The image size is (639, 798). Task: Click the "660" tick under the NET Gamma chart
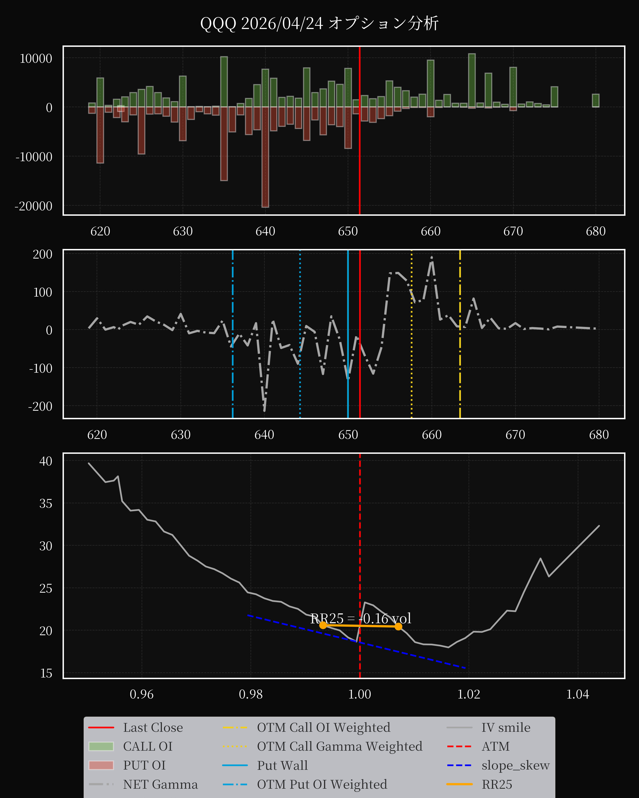pyautogui.click(x=432, y=435)
